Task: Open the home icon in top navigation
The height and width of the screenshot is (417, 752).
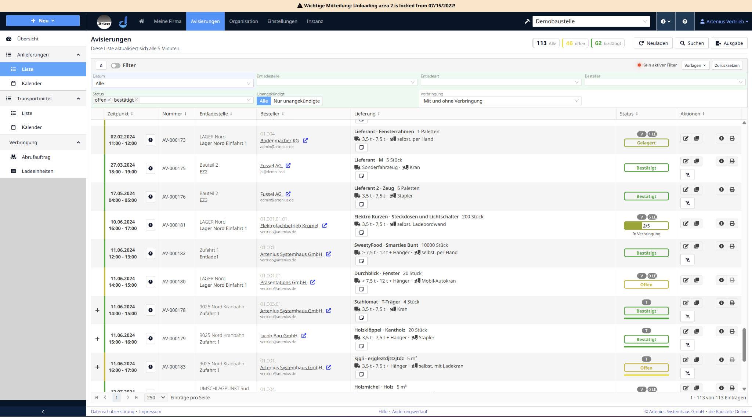Action: (141, 21)
